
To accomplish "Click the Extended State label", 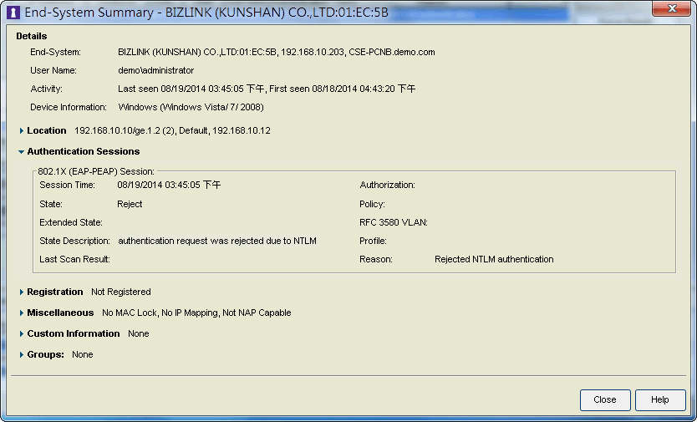I will click(x=71, y=222).
